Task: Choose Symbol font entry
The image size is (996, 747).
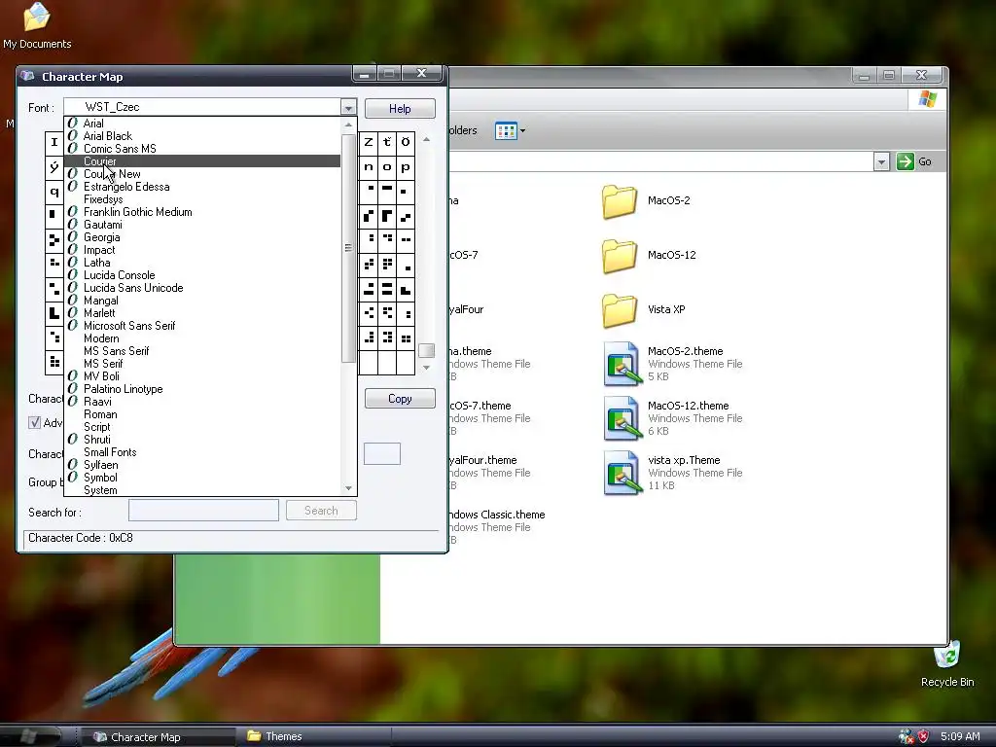Action: (x=202, y=478)
